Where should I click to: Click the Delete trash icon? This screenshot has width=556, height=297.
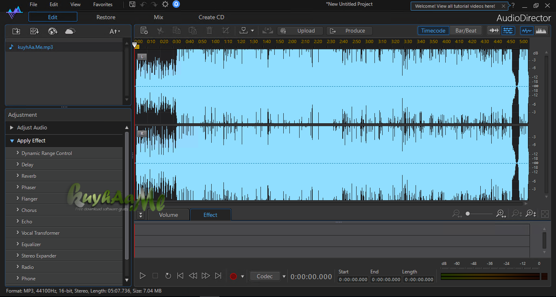point(209,31)
